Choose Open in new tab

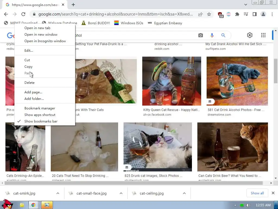click(x=45, y=28)
